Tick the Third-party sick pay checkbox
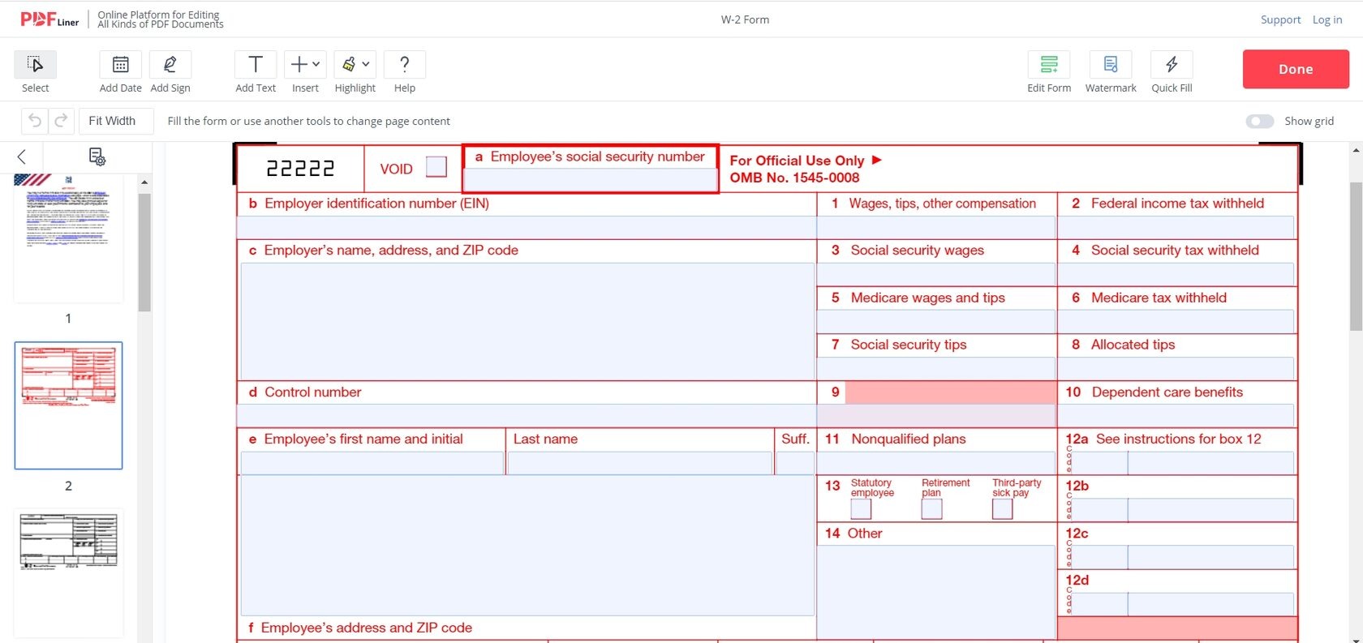Viewport: 1363px width, 643px height. [x=1003, y=509]
